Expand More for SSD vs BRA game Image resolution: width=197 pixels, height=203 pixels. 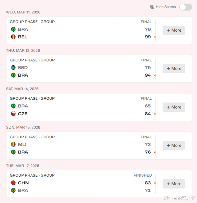174,69
